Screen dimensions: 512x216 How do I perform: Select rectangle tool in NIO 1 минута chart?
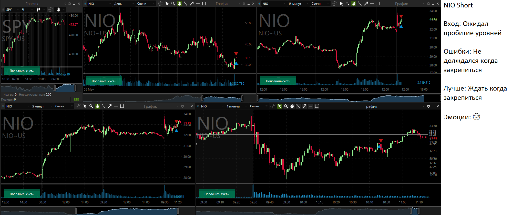click(x=317, y=106)
